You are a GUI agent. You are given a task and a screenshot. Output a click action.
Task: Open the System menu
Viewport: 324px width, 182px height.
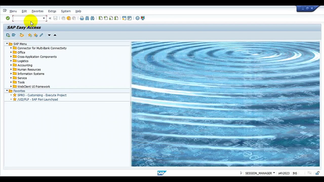pos(66,11)
